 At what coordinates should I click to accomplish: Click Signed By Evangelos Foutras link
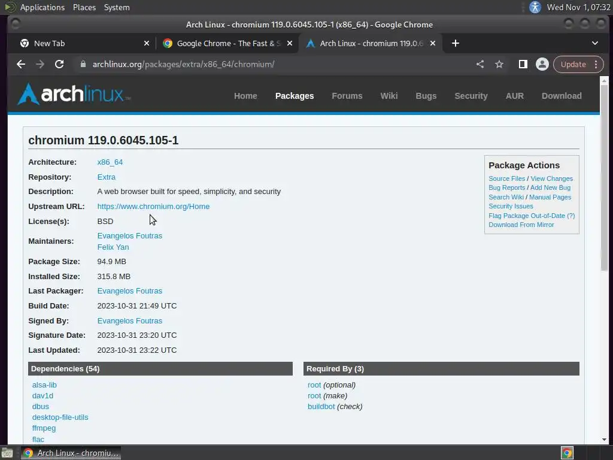click(x=130, y=321)
